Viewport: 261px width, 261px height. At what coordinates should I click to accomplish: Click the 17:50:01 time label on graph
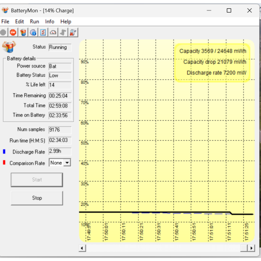coord(107,232)
